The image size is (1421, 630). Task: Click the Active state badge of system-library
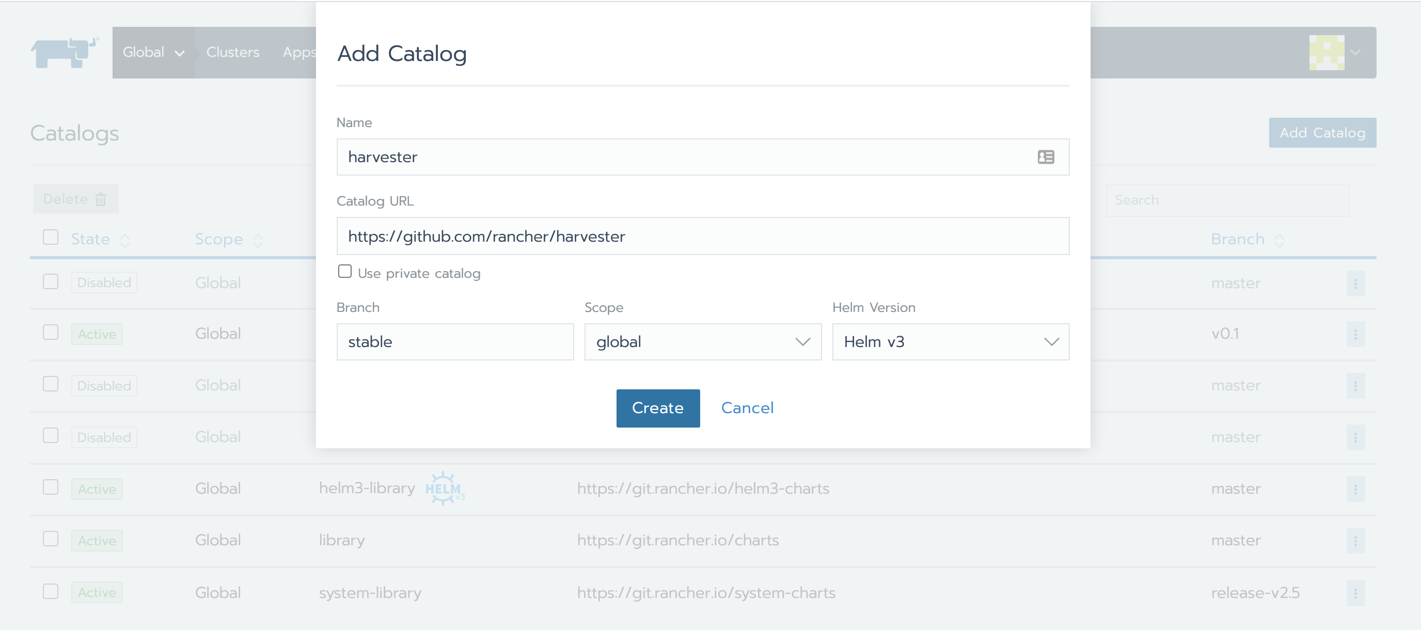tap(97, 593)
